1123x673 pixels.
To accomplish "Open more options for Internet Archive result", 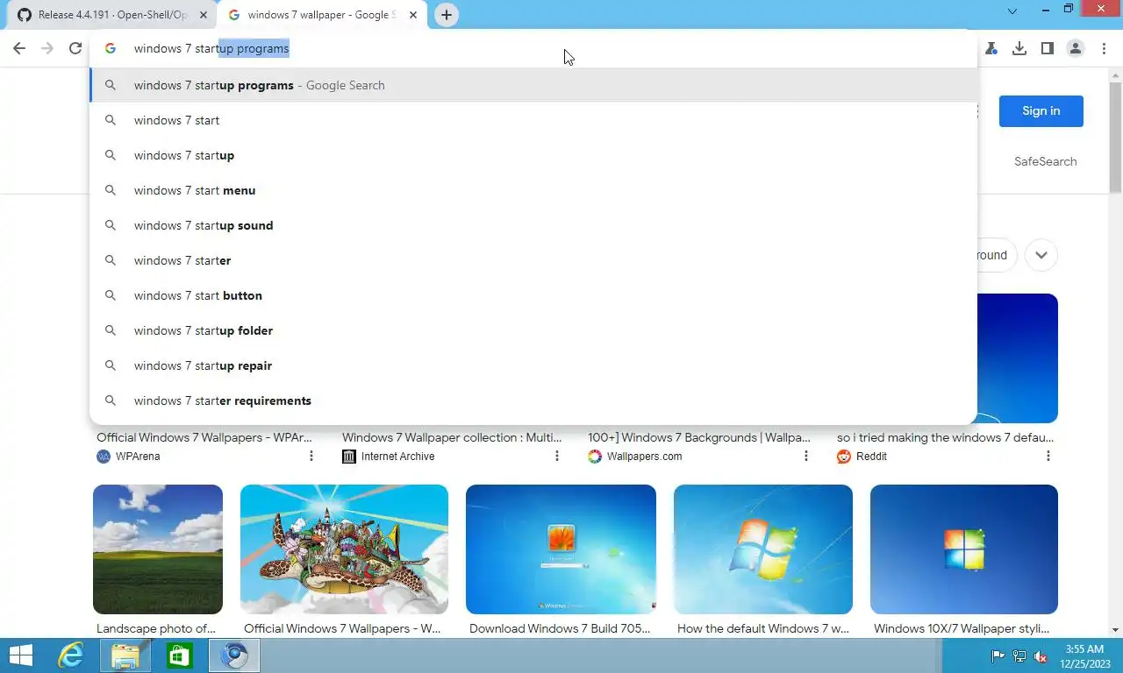I will [x=557, y=456].
